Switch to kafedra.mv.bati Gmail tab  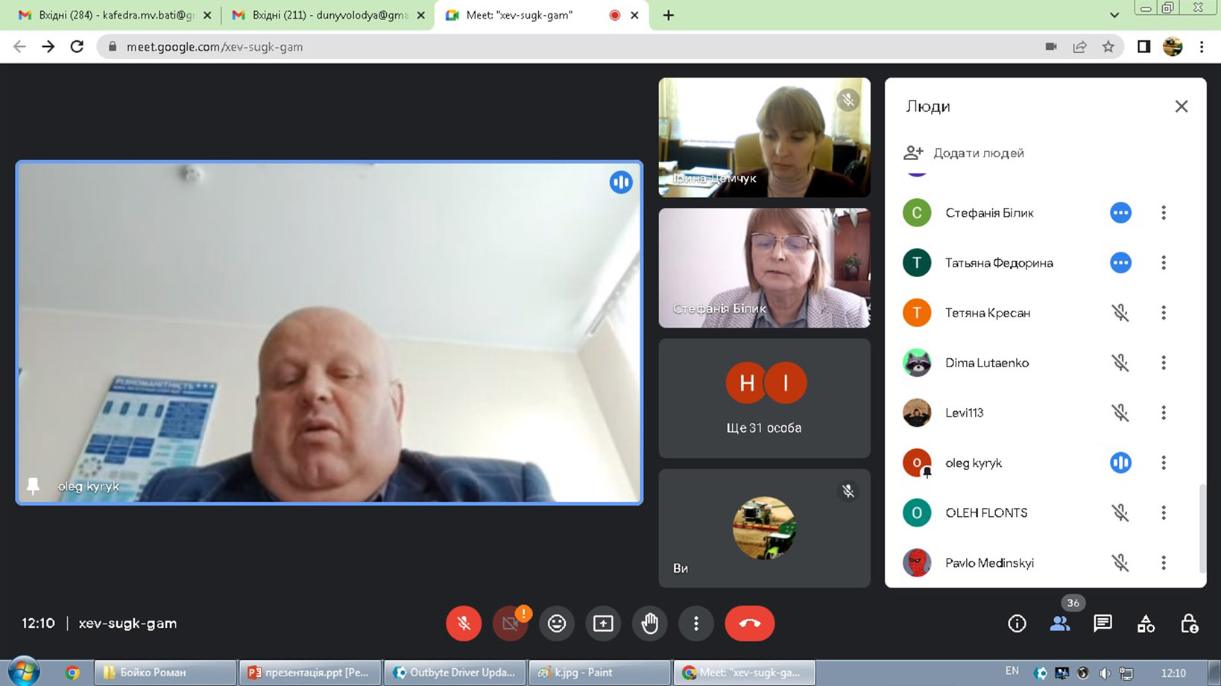[x=113, y=15]
